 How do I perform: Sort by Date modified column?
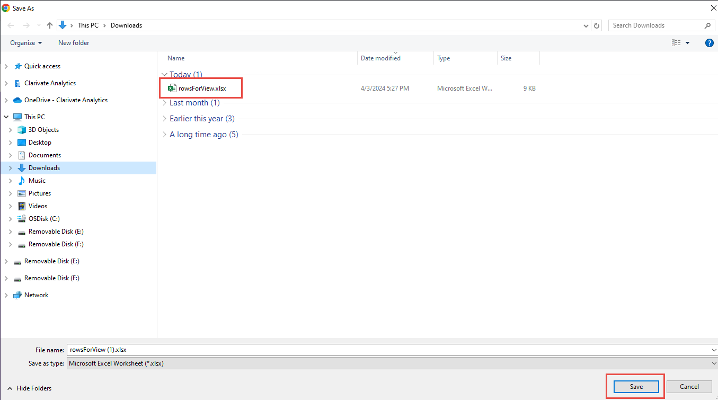click(380, 58)
